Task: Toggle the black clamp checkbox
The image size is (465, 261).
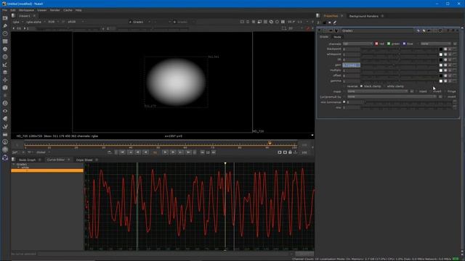Action: pos(362,86)
